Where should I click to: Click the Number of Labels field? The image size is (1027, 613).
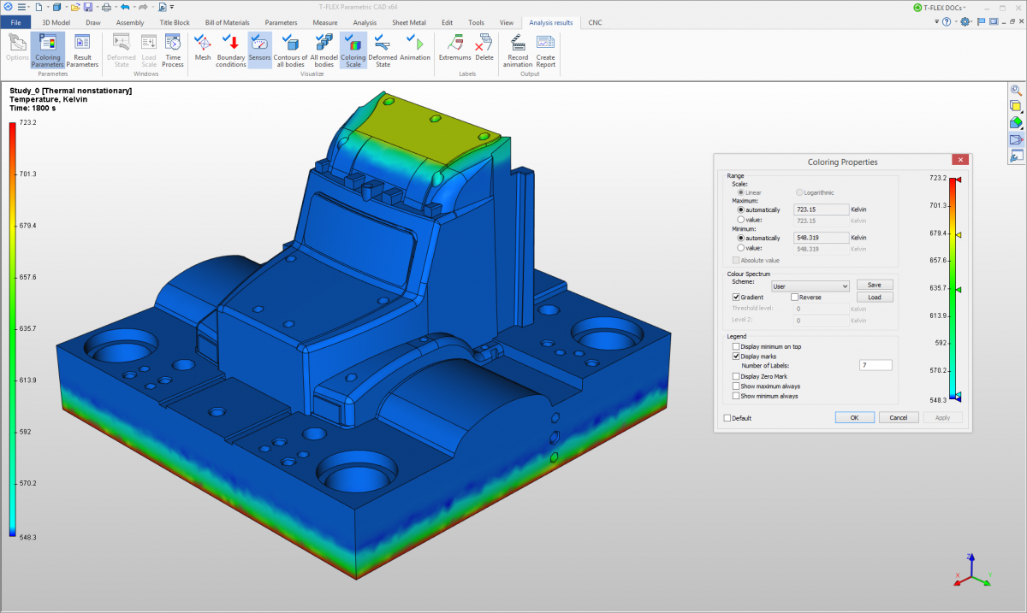[876, 365]
